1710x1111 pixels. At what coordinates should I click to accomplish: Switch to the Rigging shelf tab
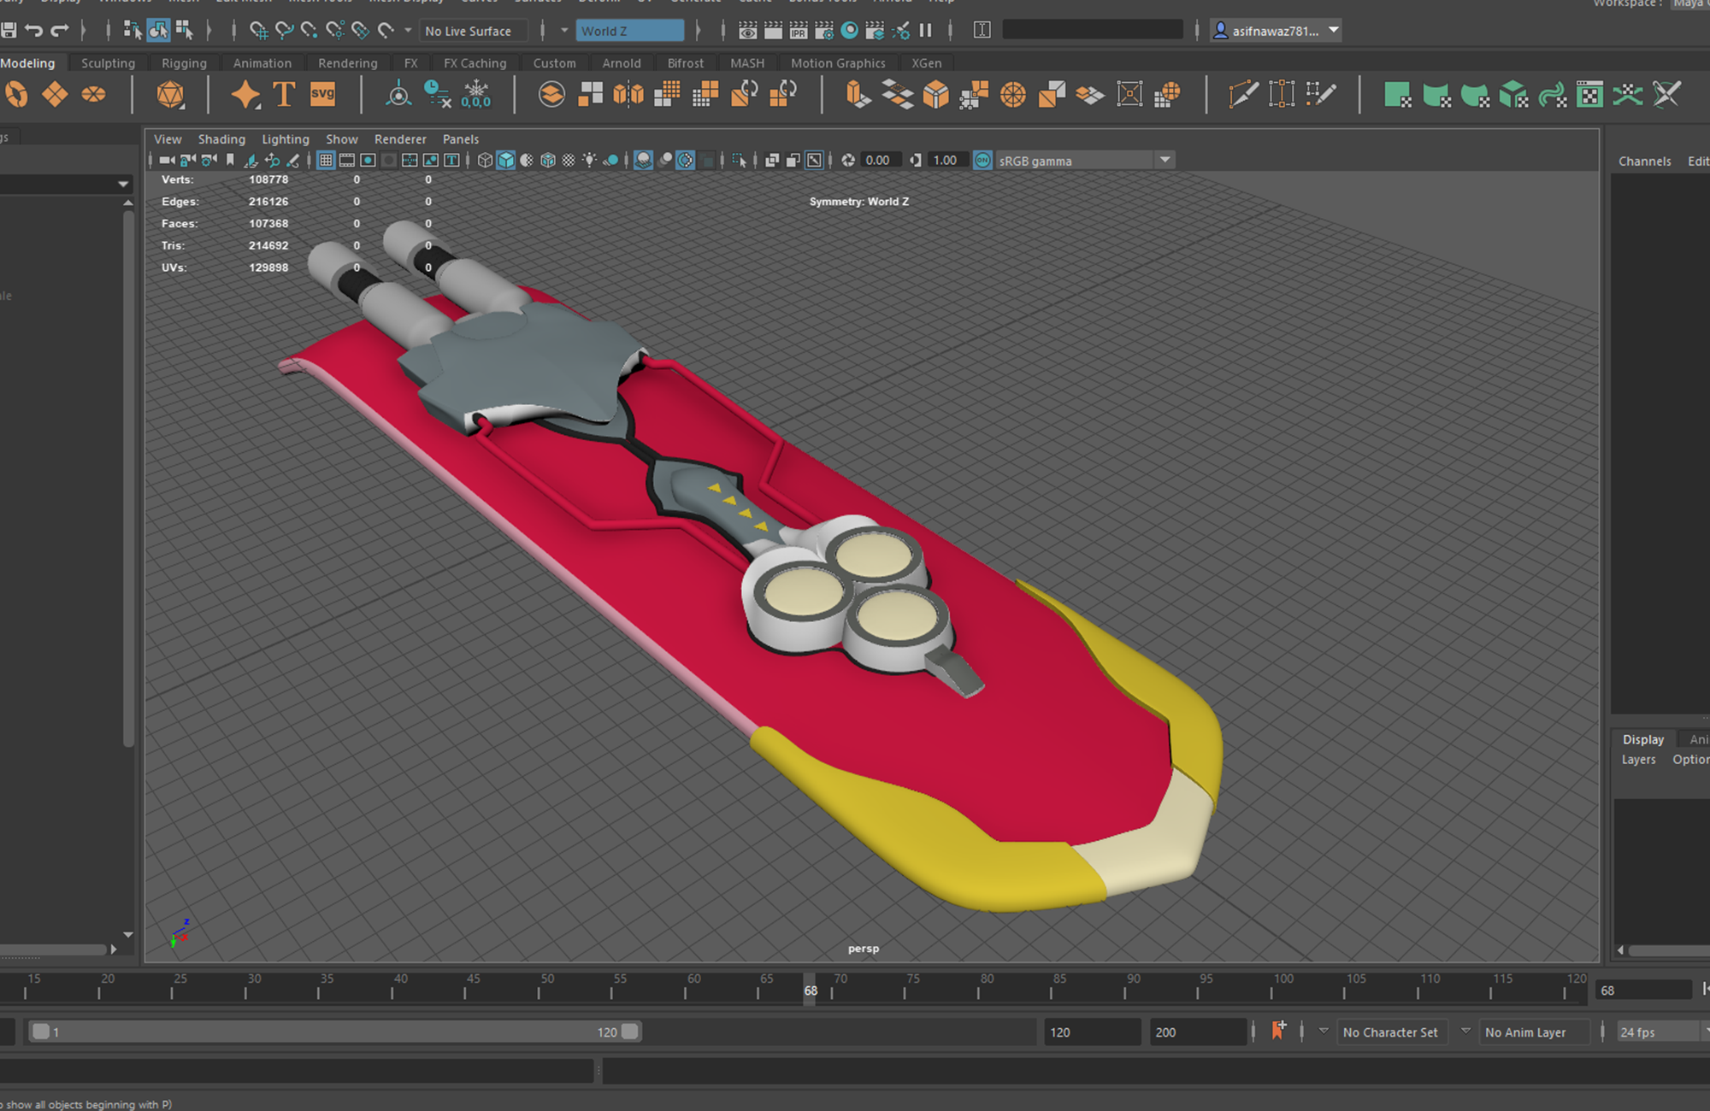click(184, 63)
